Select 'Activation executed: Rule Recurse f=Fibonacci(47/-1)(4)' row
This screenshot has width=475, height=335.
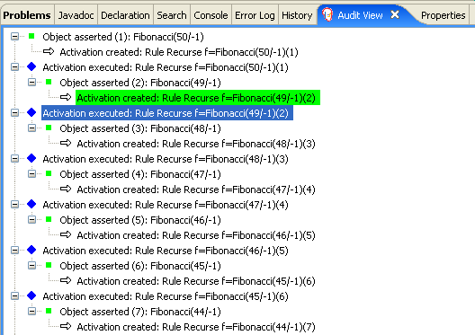pyautogui.click(x=166, y=205)
